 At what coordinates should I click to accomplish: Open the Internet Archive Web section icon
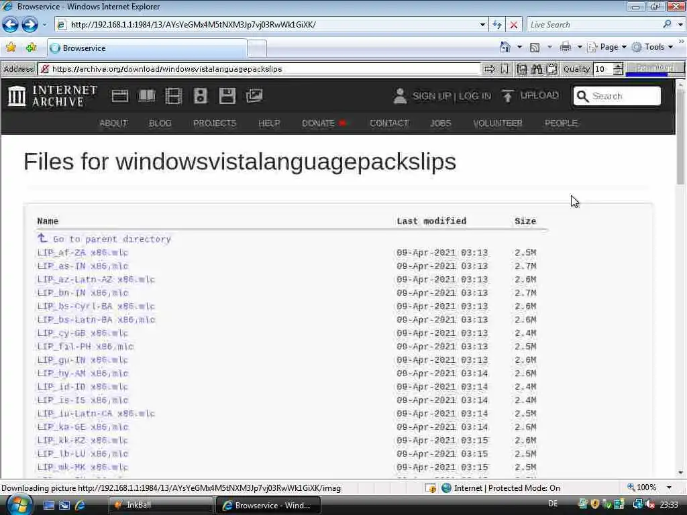(x=119, y=96)
